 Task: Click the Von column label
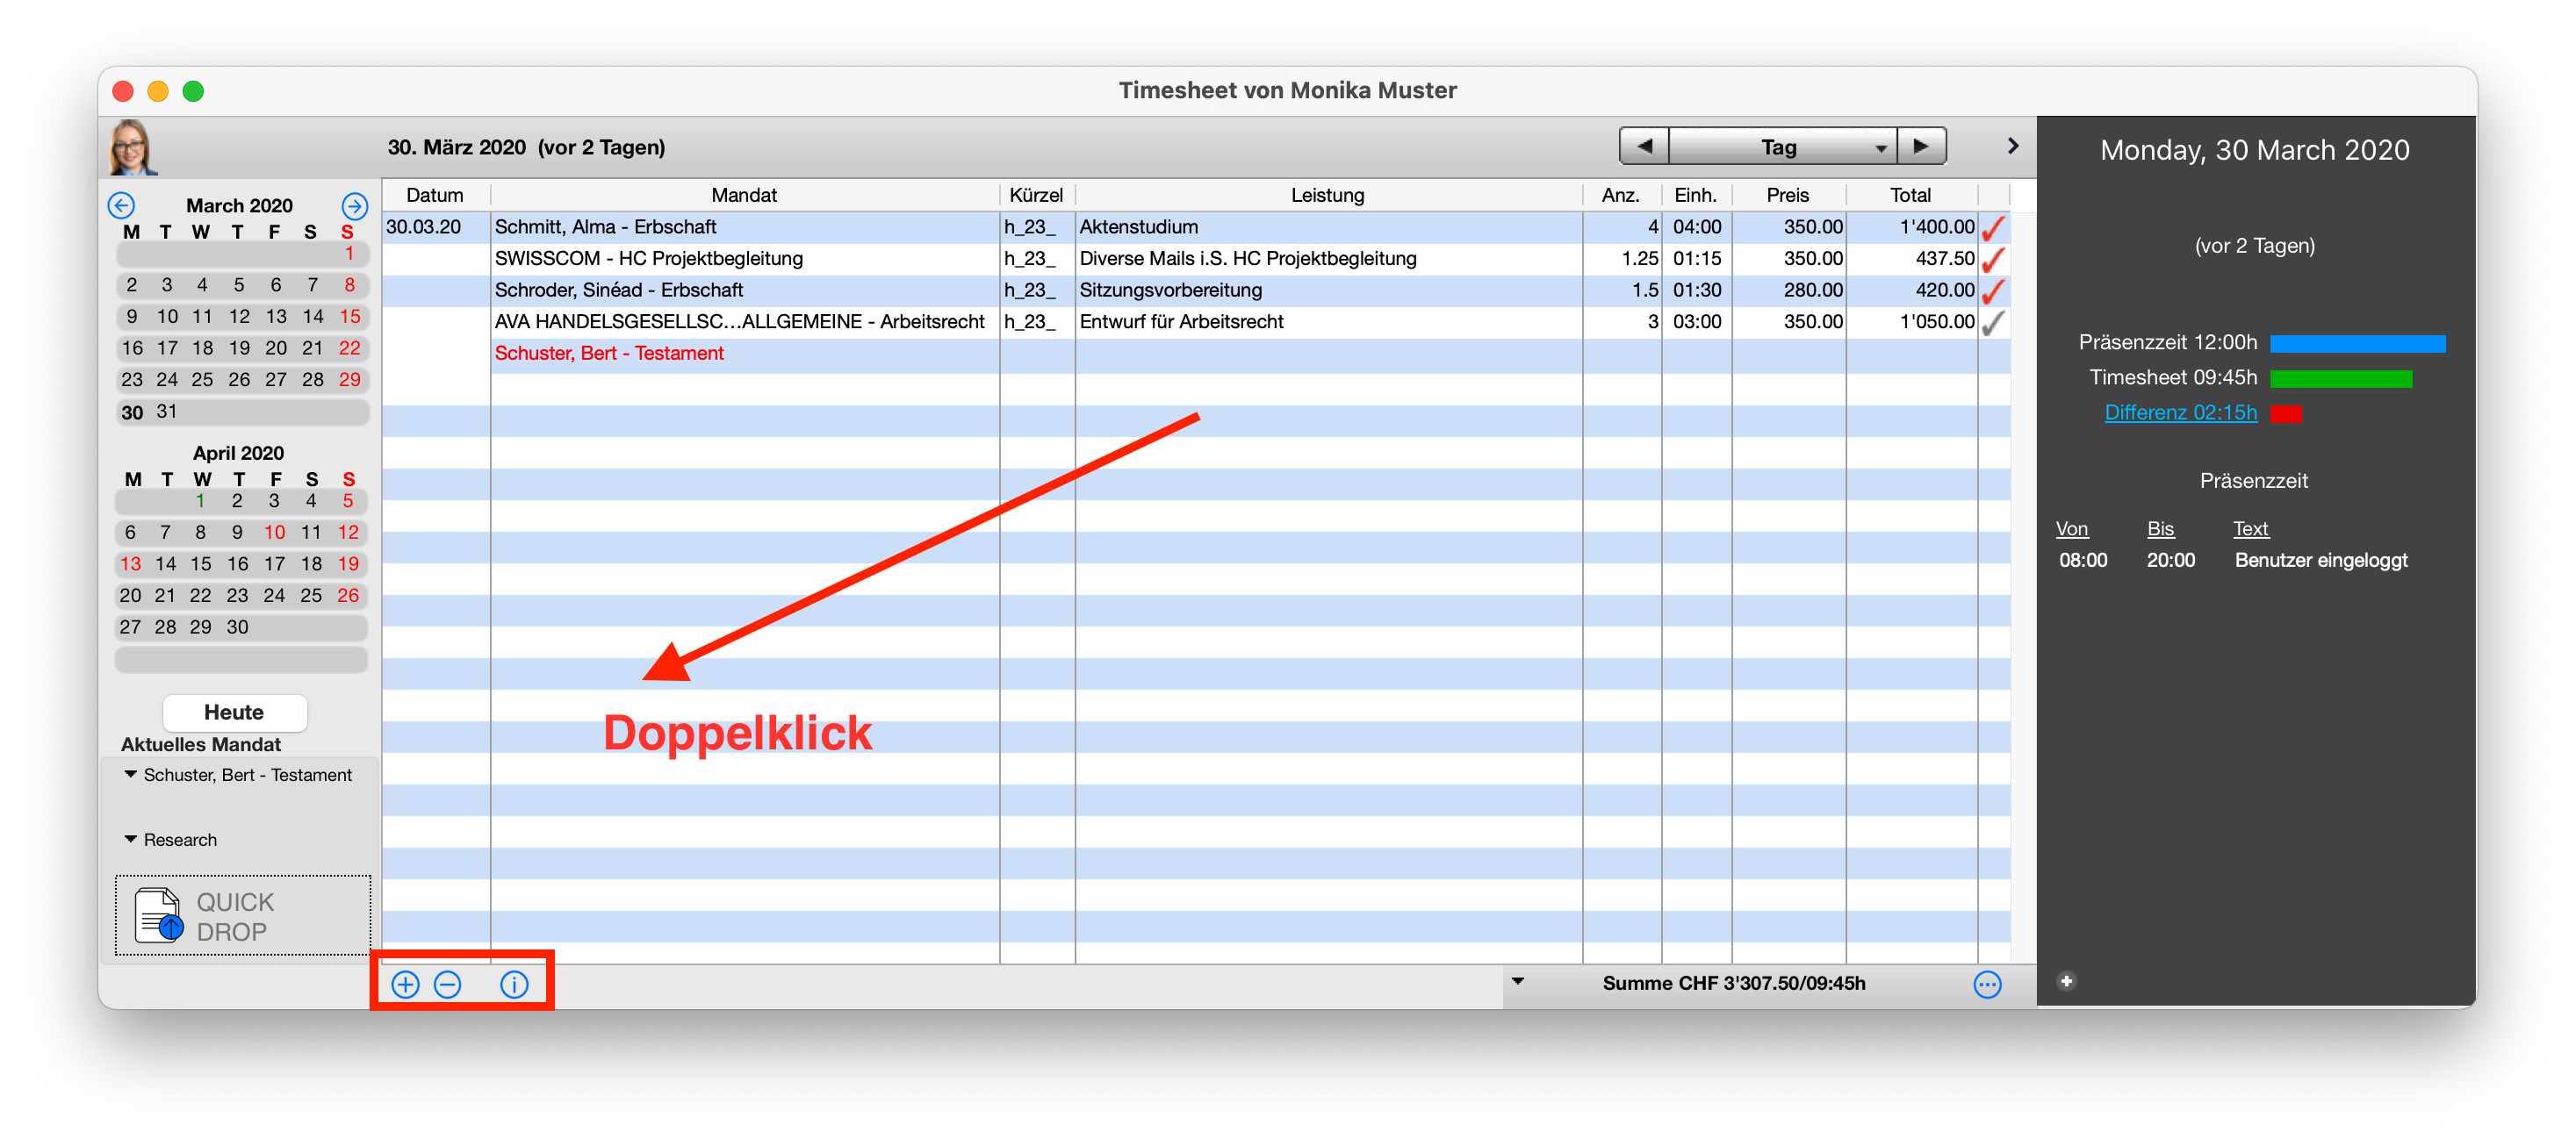coord(2071,528)
